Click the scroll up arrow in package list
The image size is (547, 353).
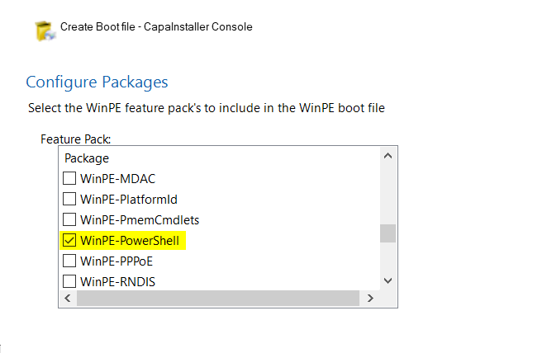click(x=388, y=156)
